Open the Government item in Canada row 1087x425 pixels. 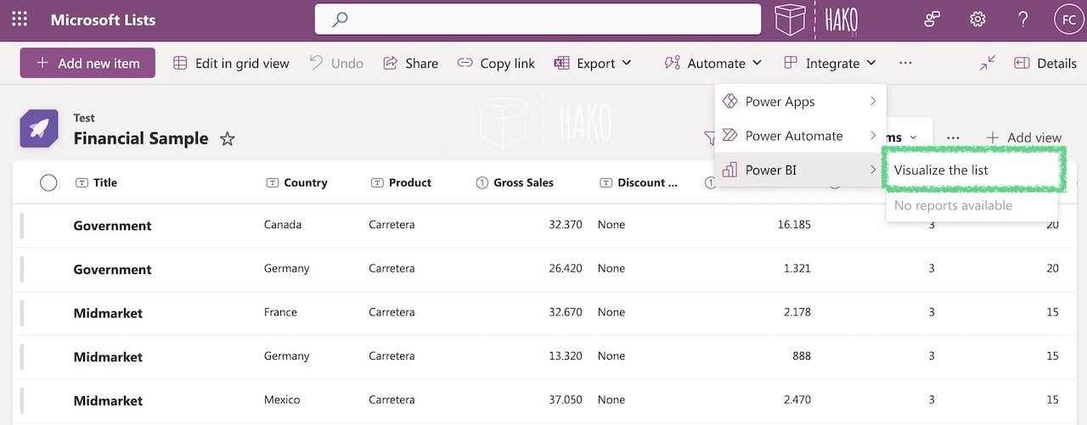[112, 226]
